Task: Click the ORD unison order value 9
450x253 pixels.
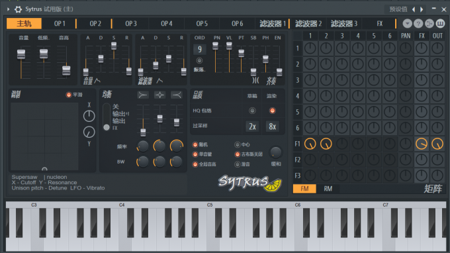Action: [199, 50]
